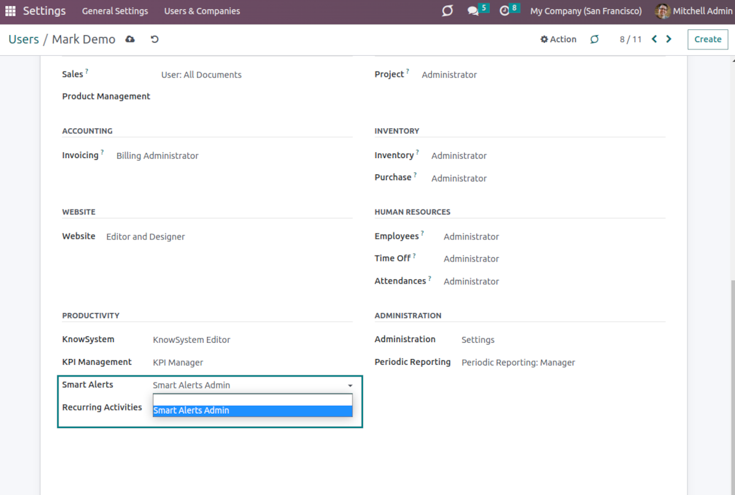Open the Action menu
Screen dimensions: 735x495
click(x=558, y=40)
